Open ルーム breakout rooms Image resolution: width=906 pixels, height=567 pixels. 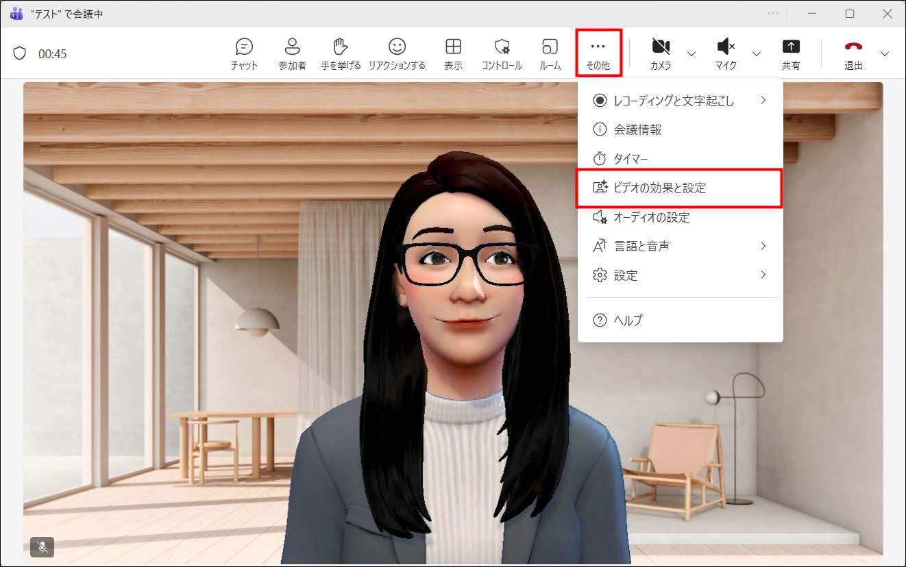tap(550, 53)
